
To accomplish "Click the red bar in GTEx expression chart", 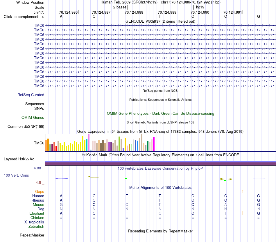I will pos(56,148).
